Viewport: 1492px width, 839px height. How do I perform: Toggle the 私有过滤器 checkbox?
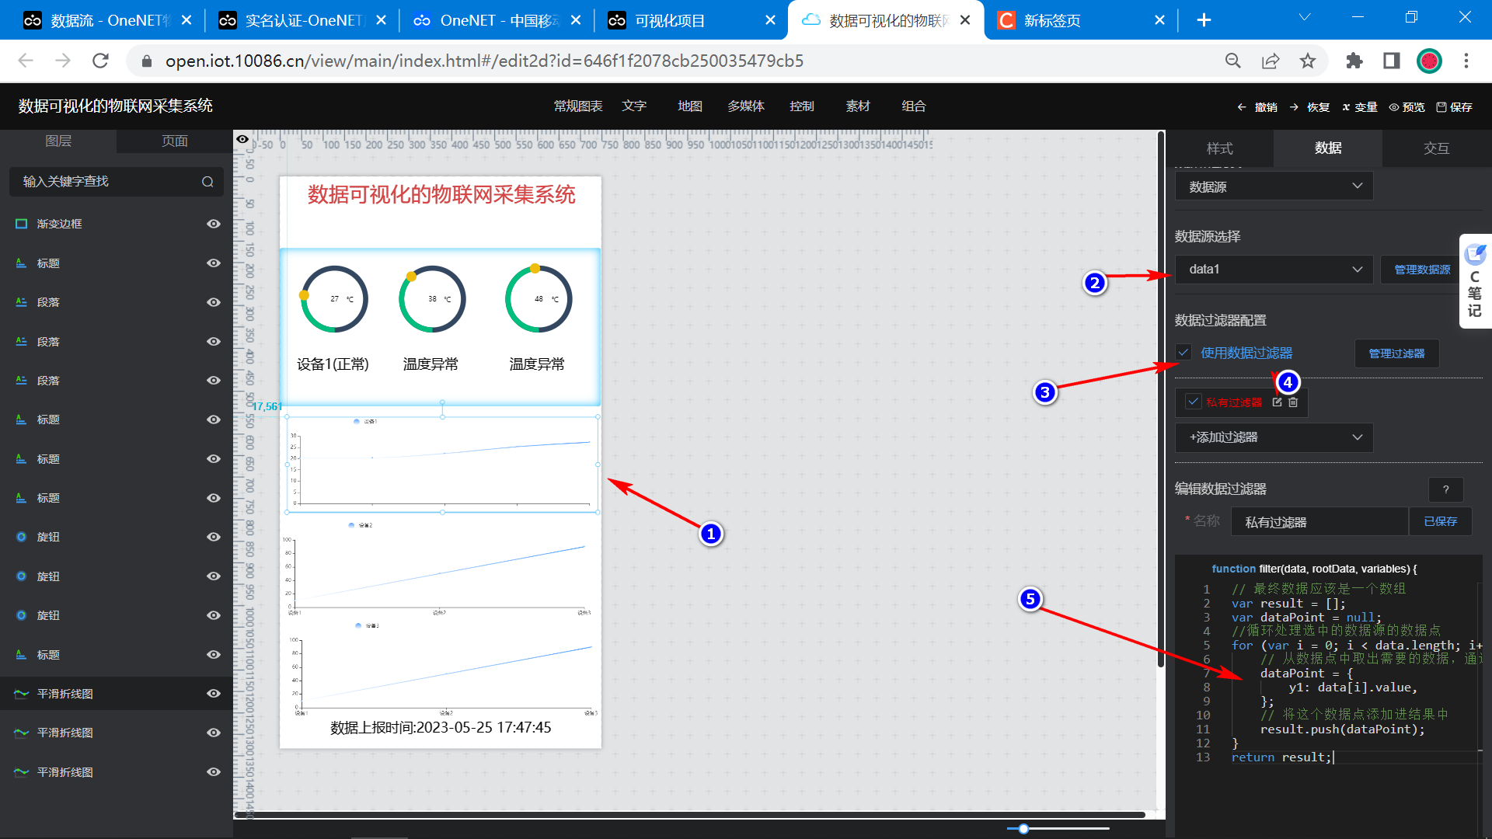coord(1194,402)
